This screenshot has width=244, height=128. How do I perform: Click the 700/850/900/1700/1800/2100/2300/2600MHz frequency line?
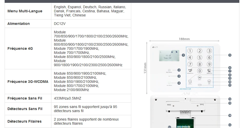pyautogui.click(x=91, y=36)
